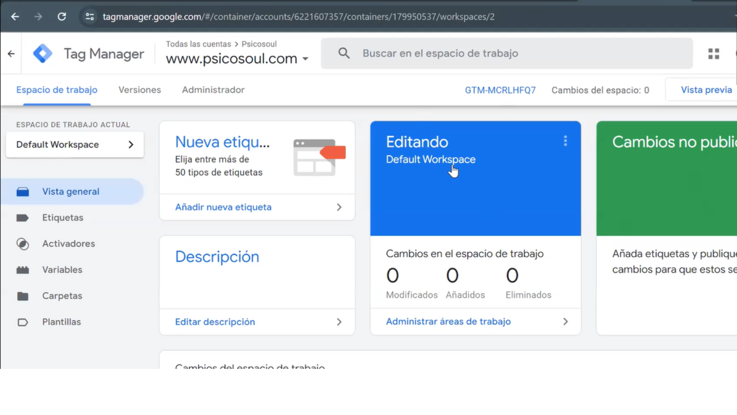This screenshot has width=737, height=415.
Task: Open the www.psicosoul.com container dropdown
Action: click(x=237, y=59)
